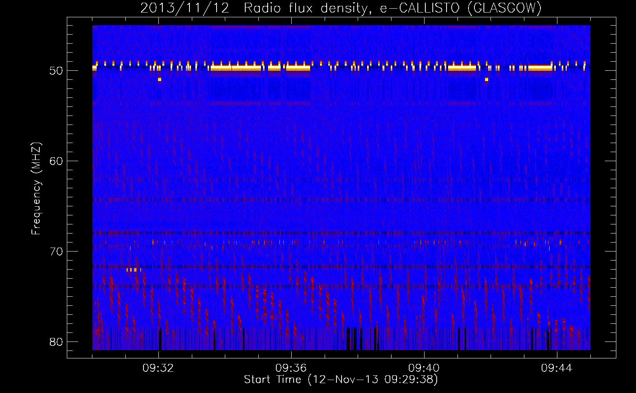Click the 50 frequency tick label
Screen dimensions: 636x393
[56, 71]
